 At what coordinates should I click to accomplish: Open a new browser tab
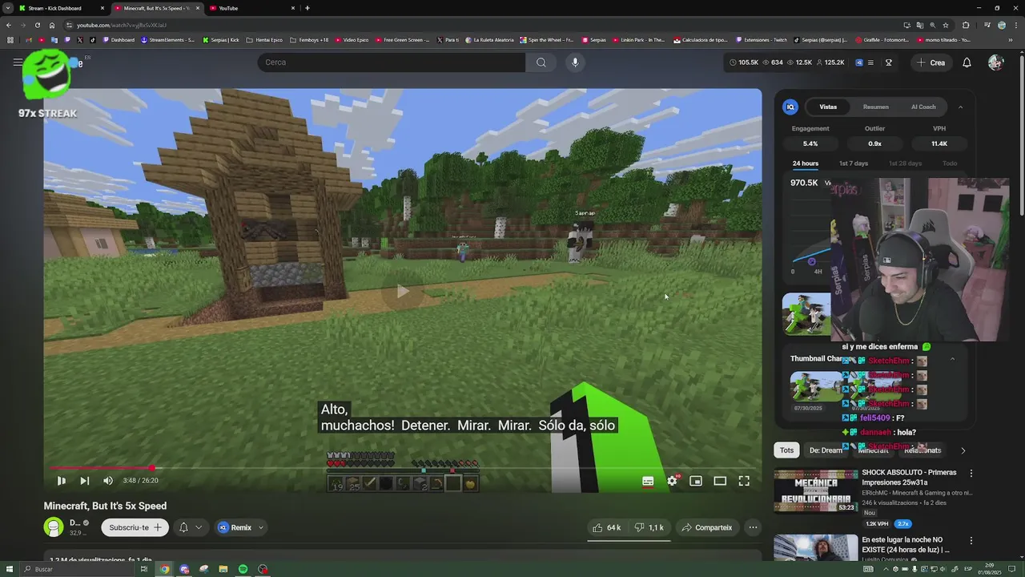[307, 8]
